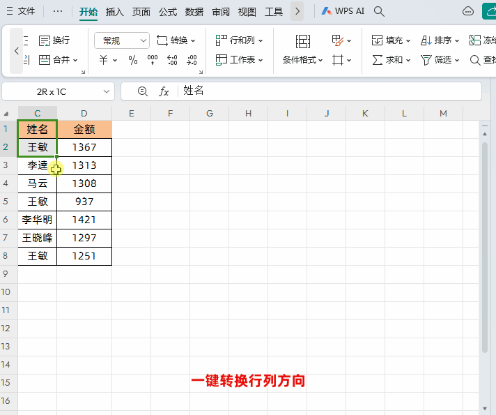496x415 pixels.
Task: Switch to the 页面 tab
Action: pyautogui.click(x=141, y=12)
